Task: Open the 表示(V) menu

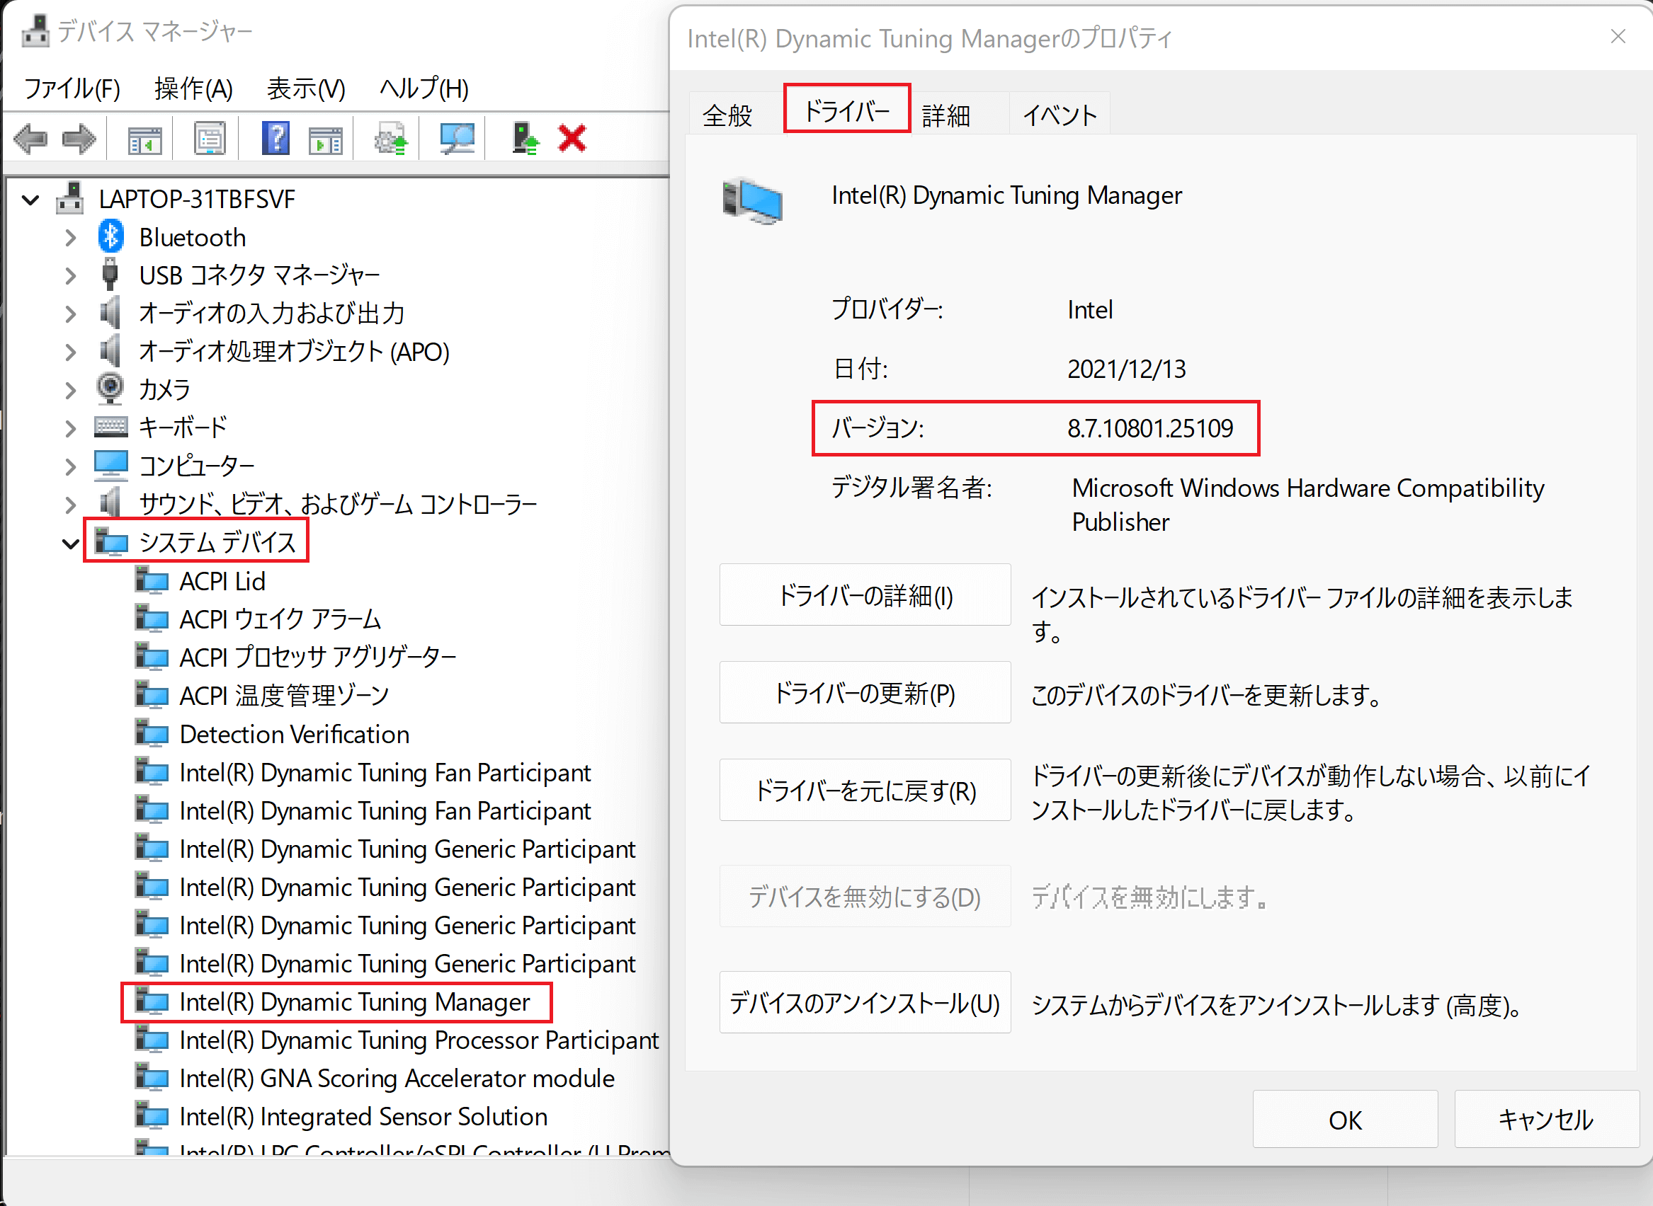Action: click(x=306, y=88)
